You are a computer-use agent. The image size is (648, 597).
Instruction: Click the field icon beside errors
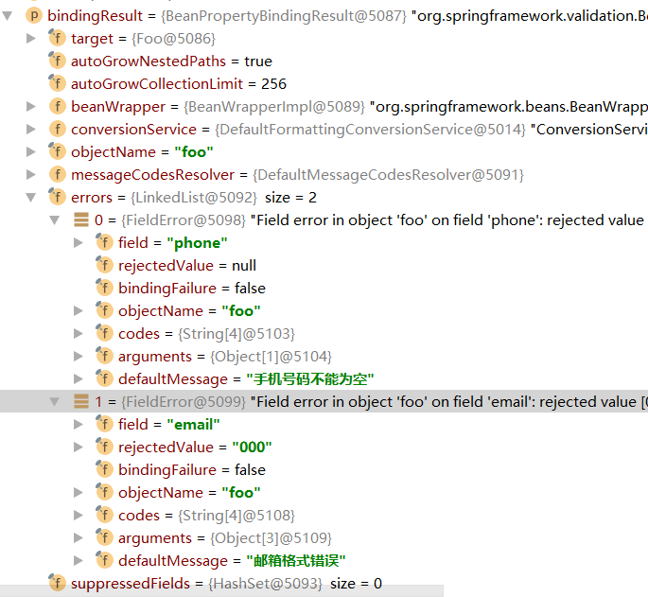(x=57, y=197)
